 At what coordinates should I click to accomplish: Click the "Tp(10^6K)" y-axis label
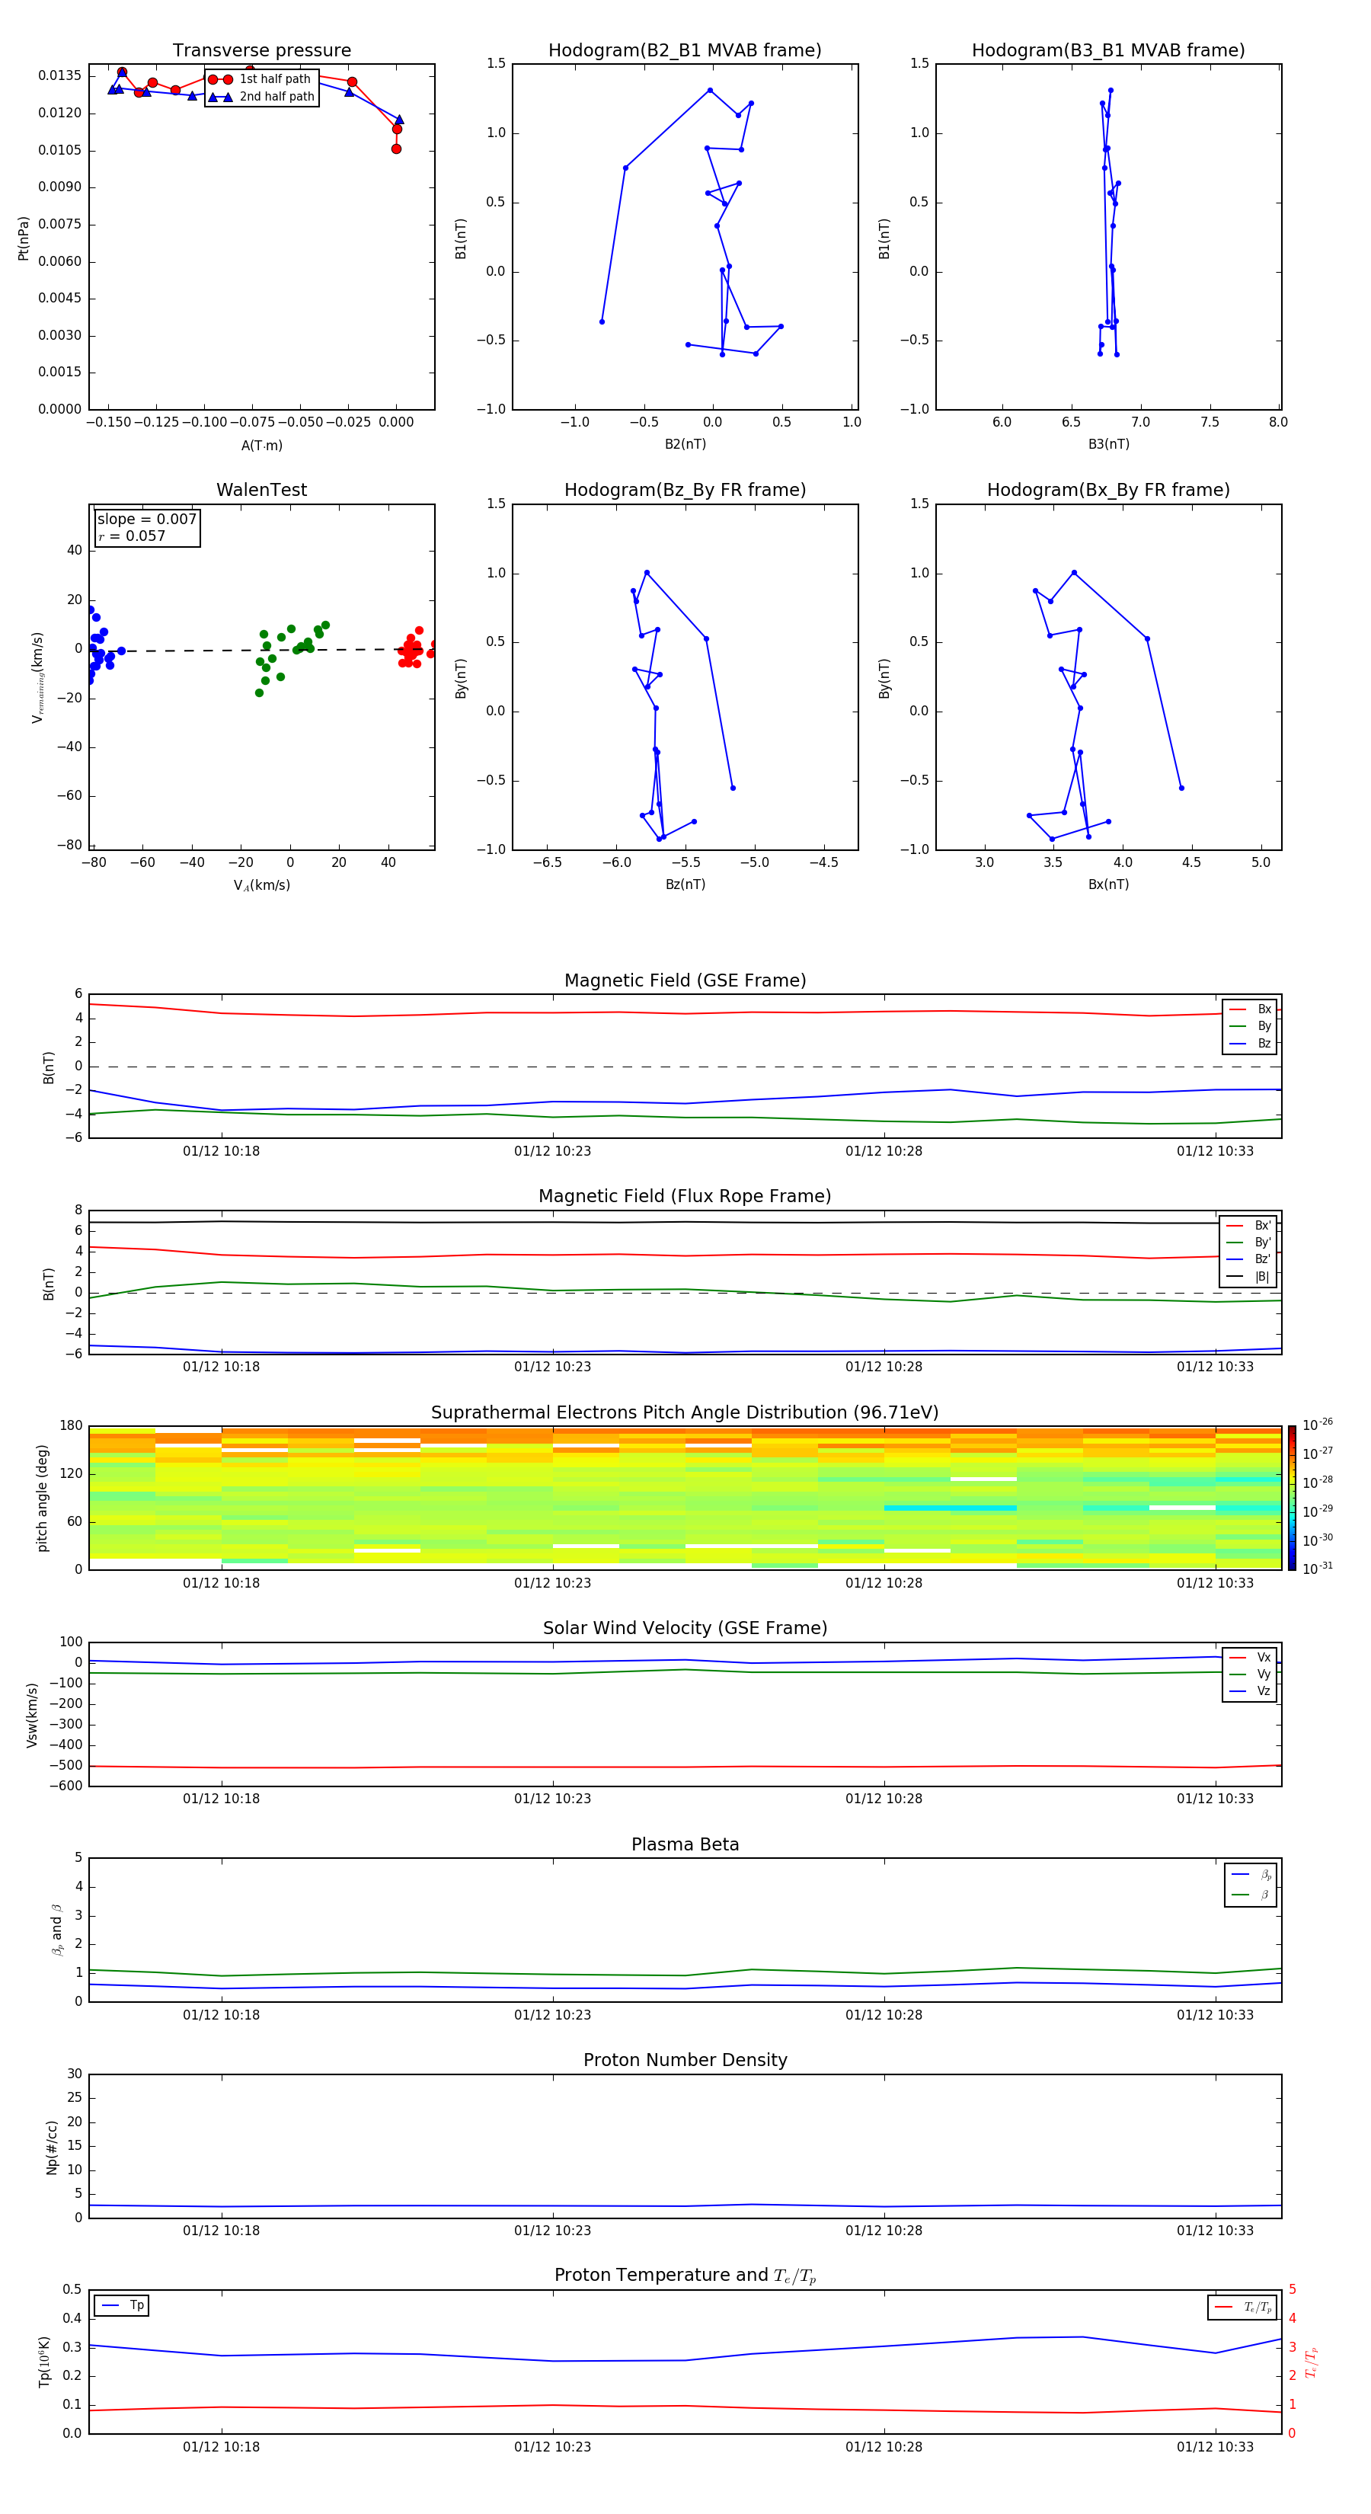point(44,2362)
